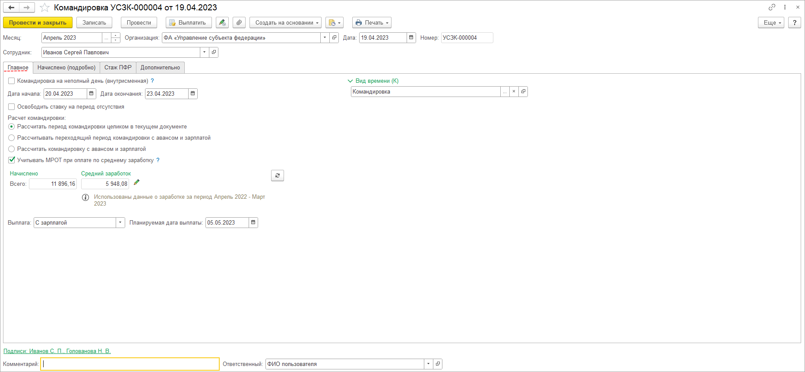Switch to the Главное tab
The width and height of the screenshot is (805, 372).
[18, 68]
